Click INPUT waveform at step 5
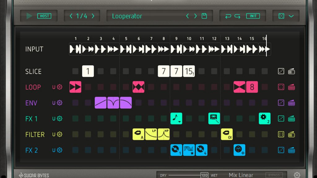This screenshot has width=317, height=178. 126,49
